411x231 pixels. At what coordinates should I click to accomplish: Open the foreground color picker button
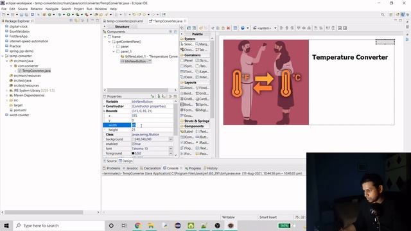(171, 153)
